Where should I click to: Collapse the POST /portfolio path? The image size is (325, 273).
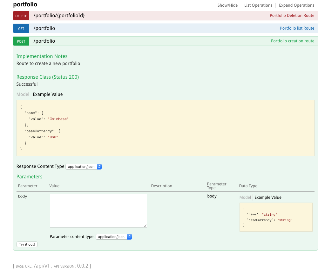(x=44, y=41)
